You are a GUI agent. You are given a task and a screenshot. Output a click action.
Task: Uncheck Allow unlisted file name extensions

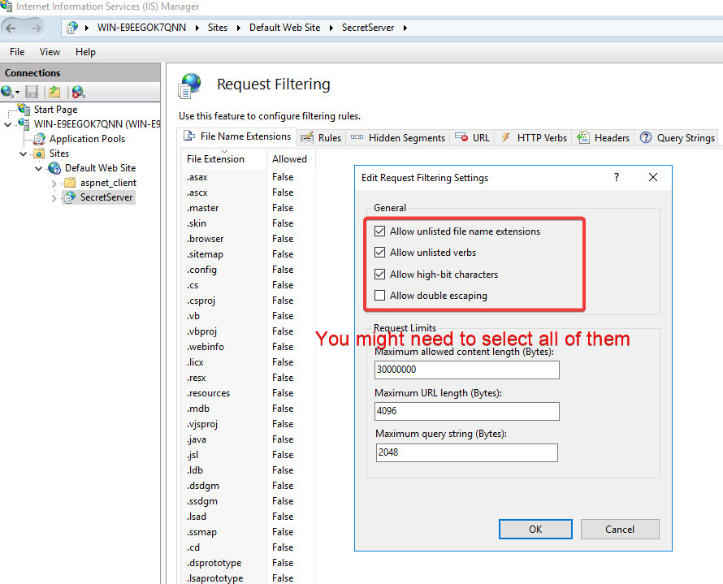pyautogui.click(x=379, y=231)
